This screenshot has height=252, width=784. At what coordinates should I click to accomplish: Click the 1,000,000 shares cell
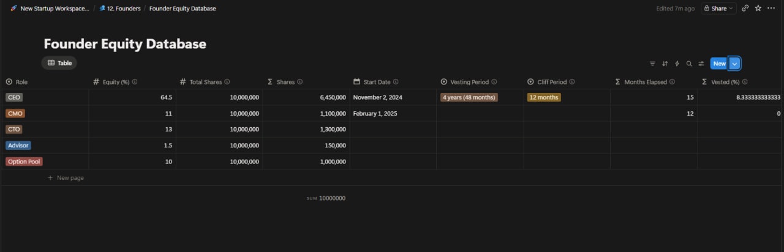point(306,161)
